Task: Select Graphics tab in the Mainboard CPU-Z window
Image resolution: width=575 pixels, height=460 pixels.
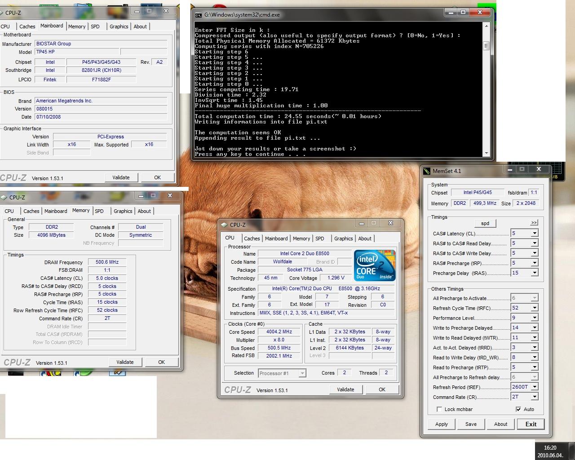Action: (x=119, y=27)
